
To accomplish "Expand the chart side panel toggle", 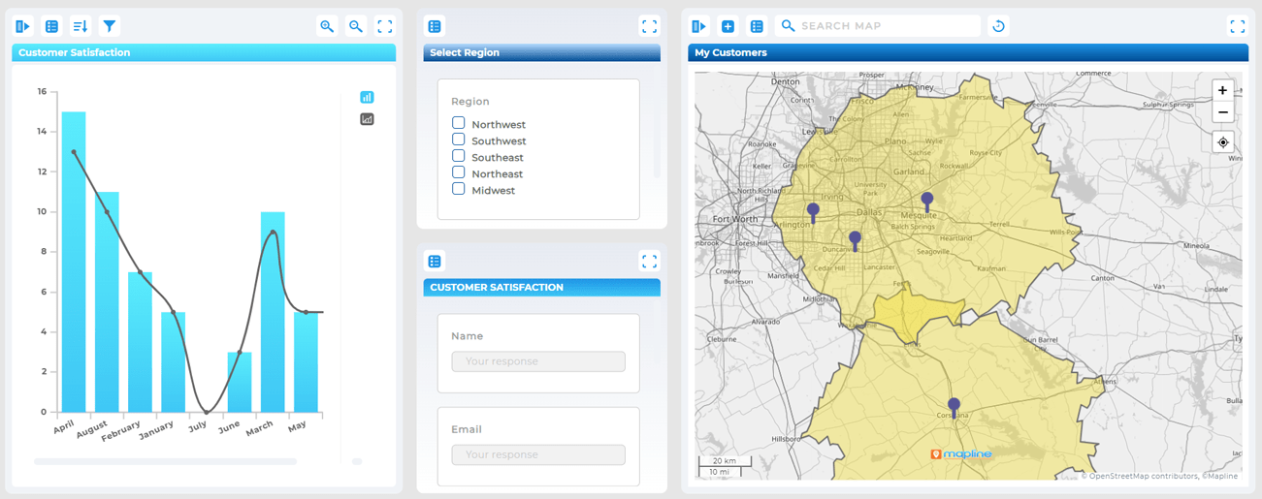I will (x=23, y=26).
